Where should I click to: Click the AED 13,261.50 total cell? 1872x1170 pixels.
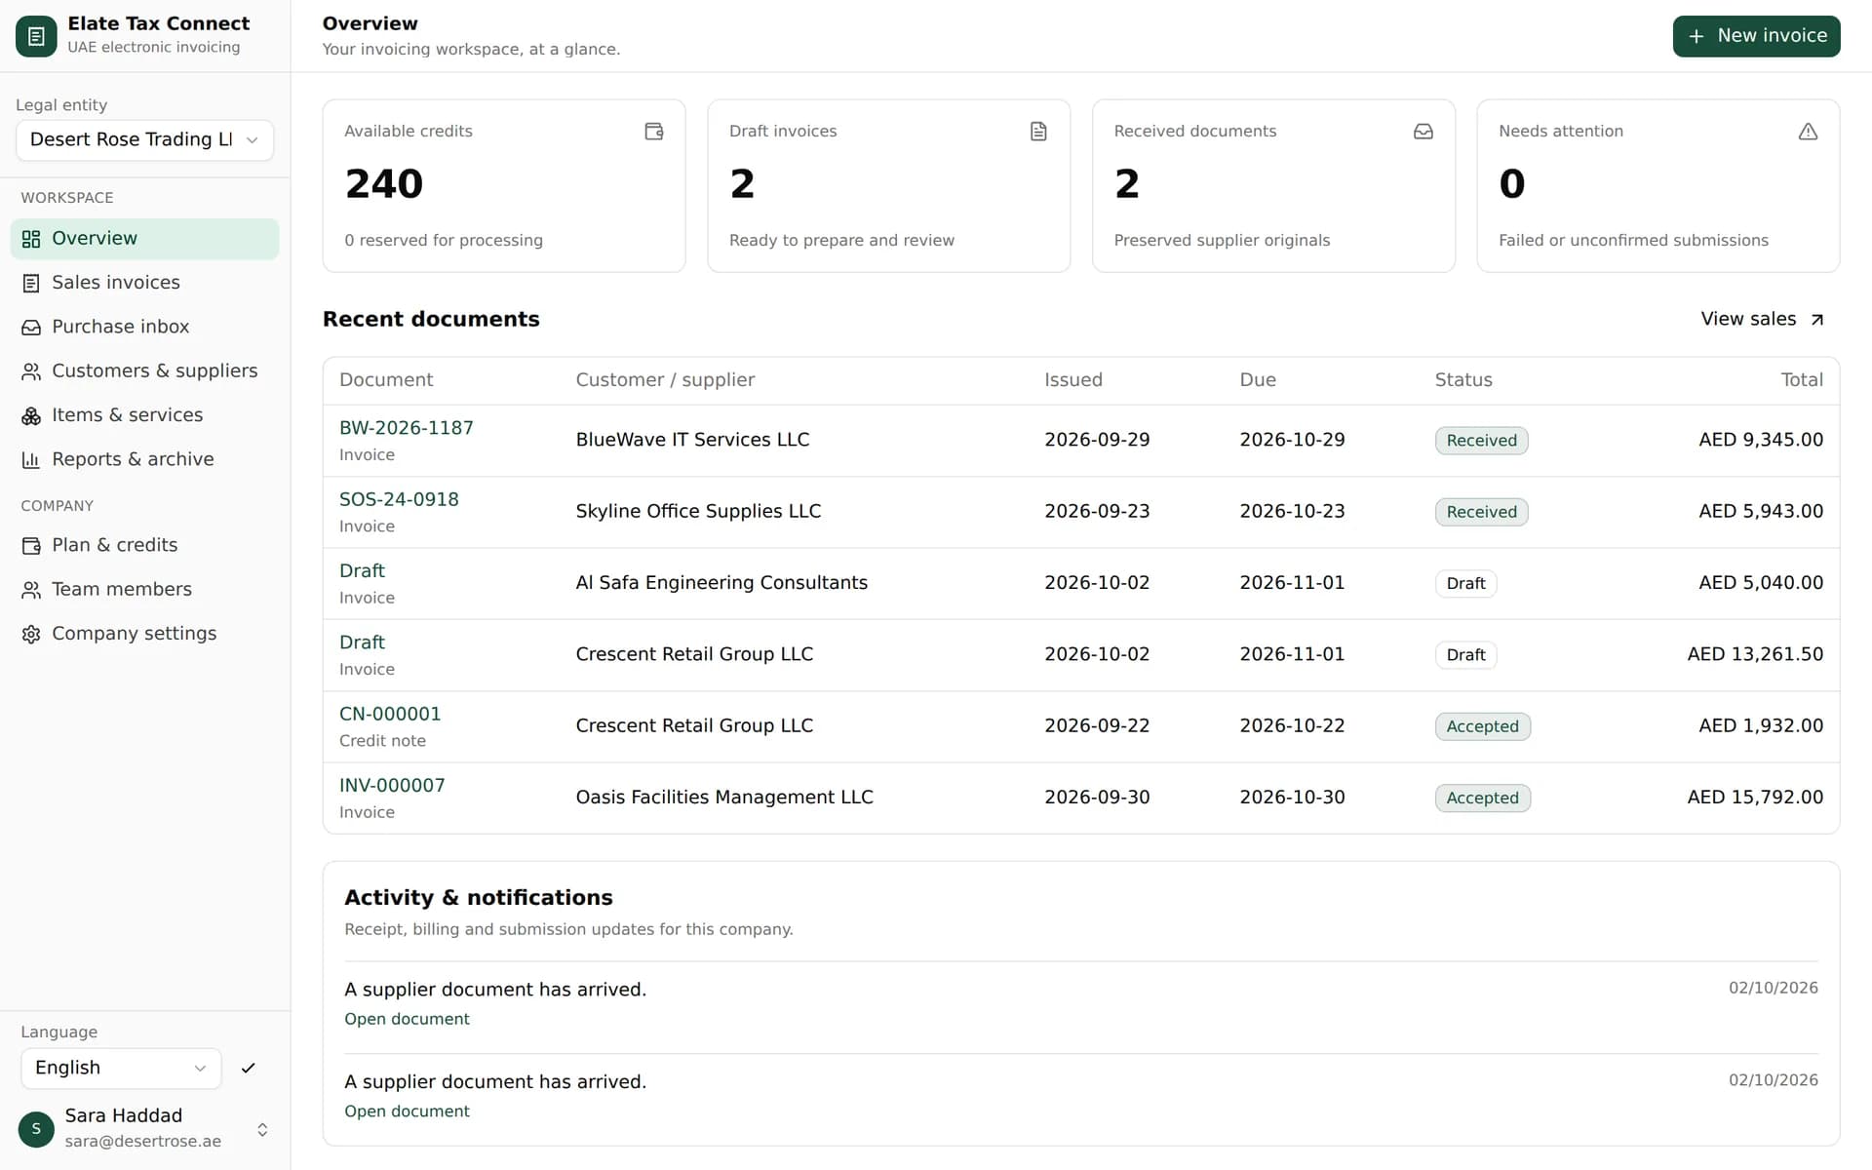pyautogui.click(x=1755, y=654)
